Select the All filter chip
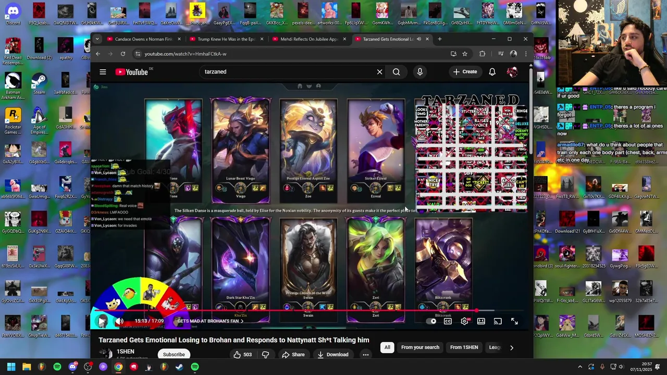667x375 pixels. (x=387, y=347)
